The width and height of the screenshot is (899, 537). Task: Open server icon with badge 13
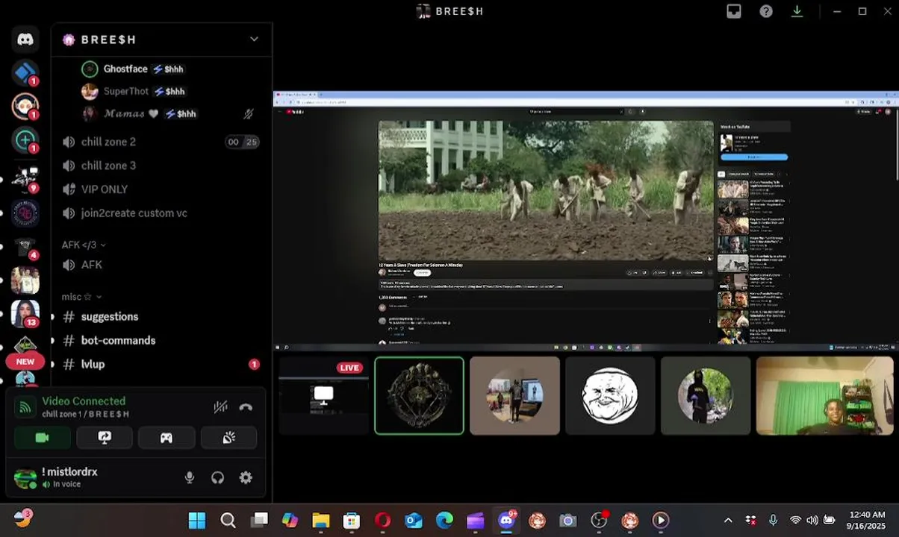coord(25,313)
